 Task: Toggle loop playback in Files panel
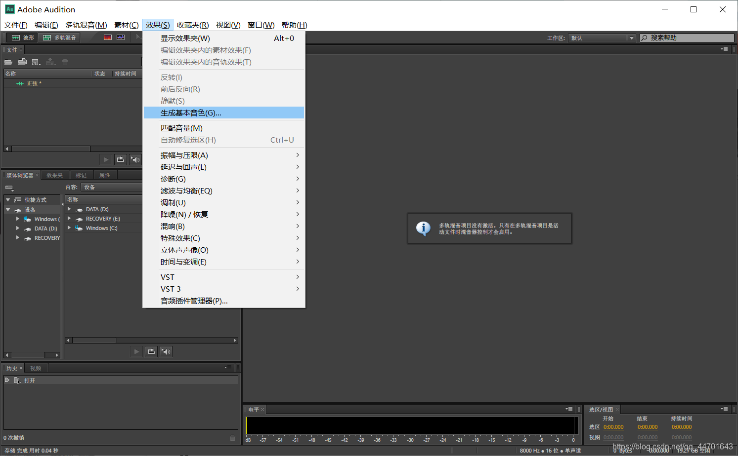(121, 159)
